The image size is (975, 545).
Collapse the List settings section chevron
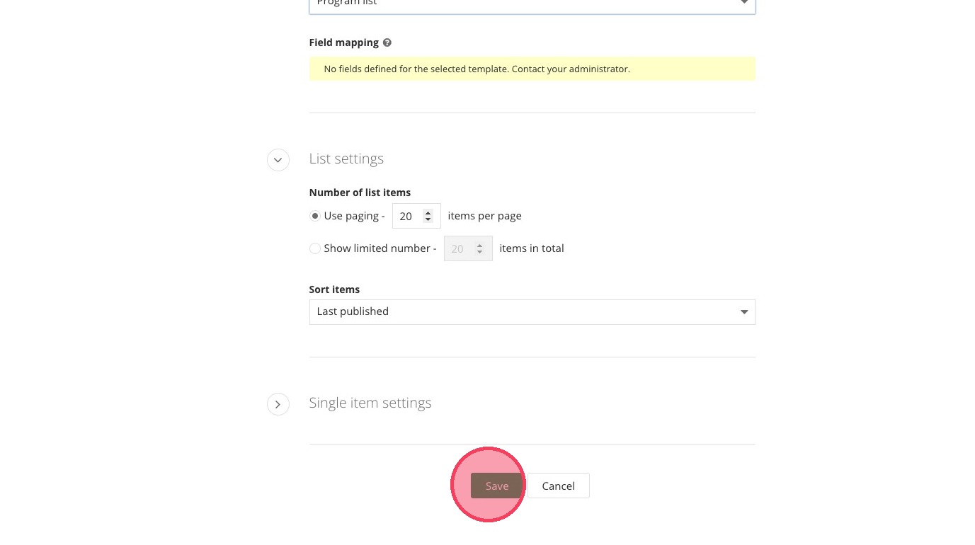(278, 160)
